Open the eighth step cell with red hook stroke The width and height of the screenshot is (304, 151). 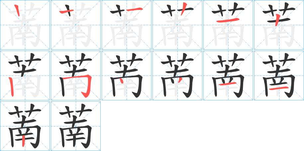coord(76,75)
